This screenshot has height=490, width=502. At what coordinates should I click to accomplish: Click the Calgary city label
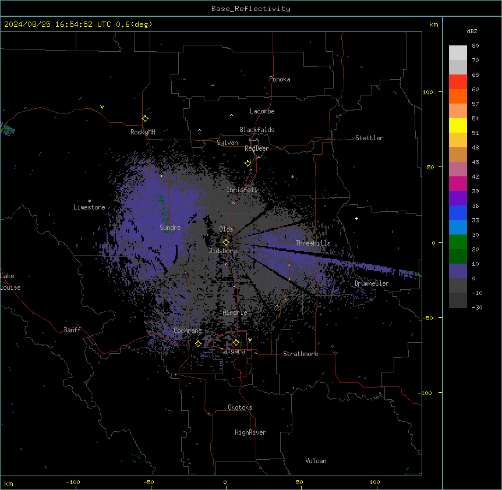tap(232, 351)
